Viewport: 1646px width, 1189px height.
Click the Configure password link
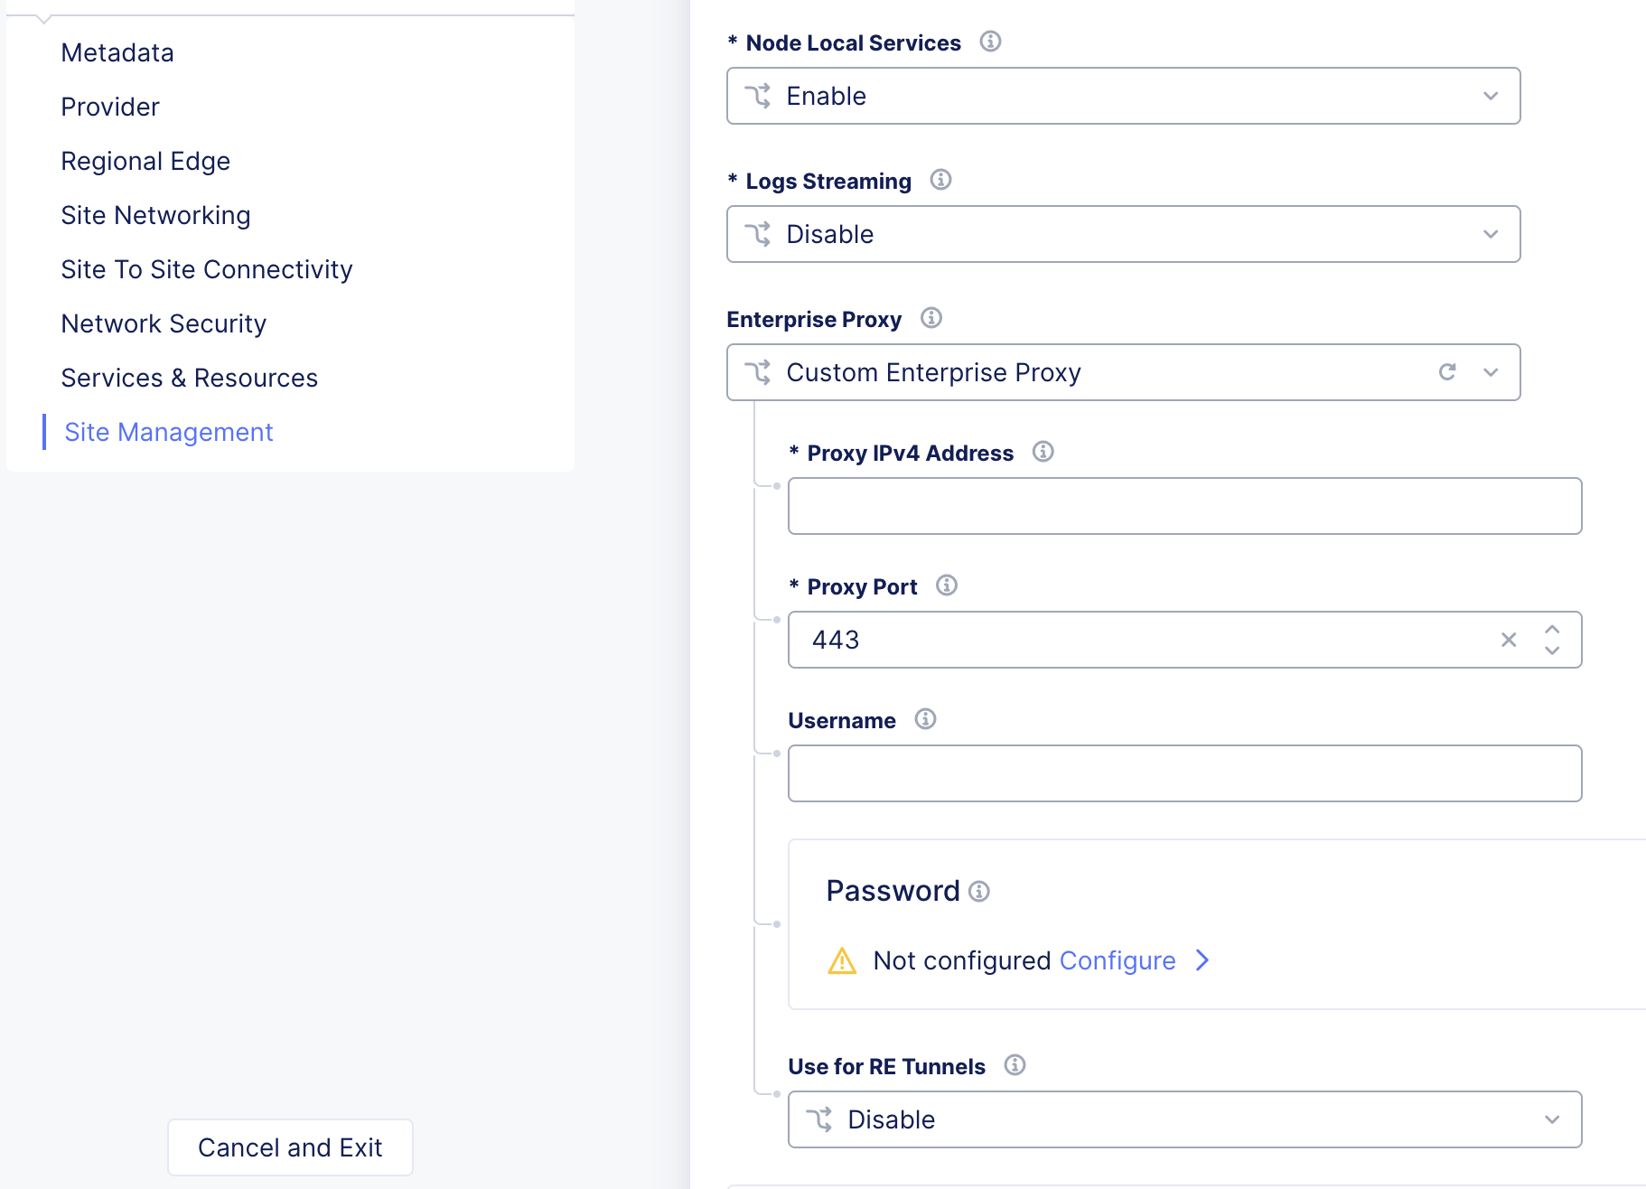[1118, 960]
